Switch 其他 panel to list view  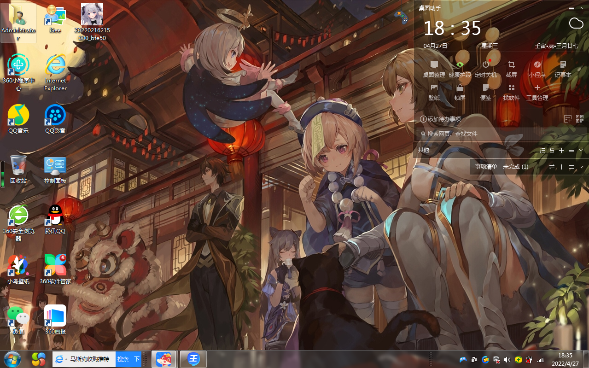[542, 151]
